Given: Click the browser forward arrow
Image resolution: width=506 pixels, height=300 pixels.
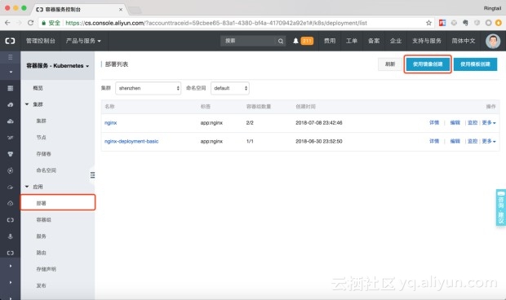Looking at the screenshot, I should 19,23.
